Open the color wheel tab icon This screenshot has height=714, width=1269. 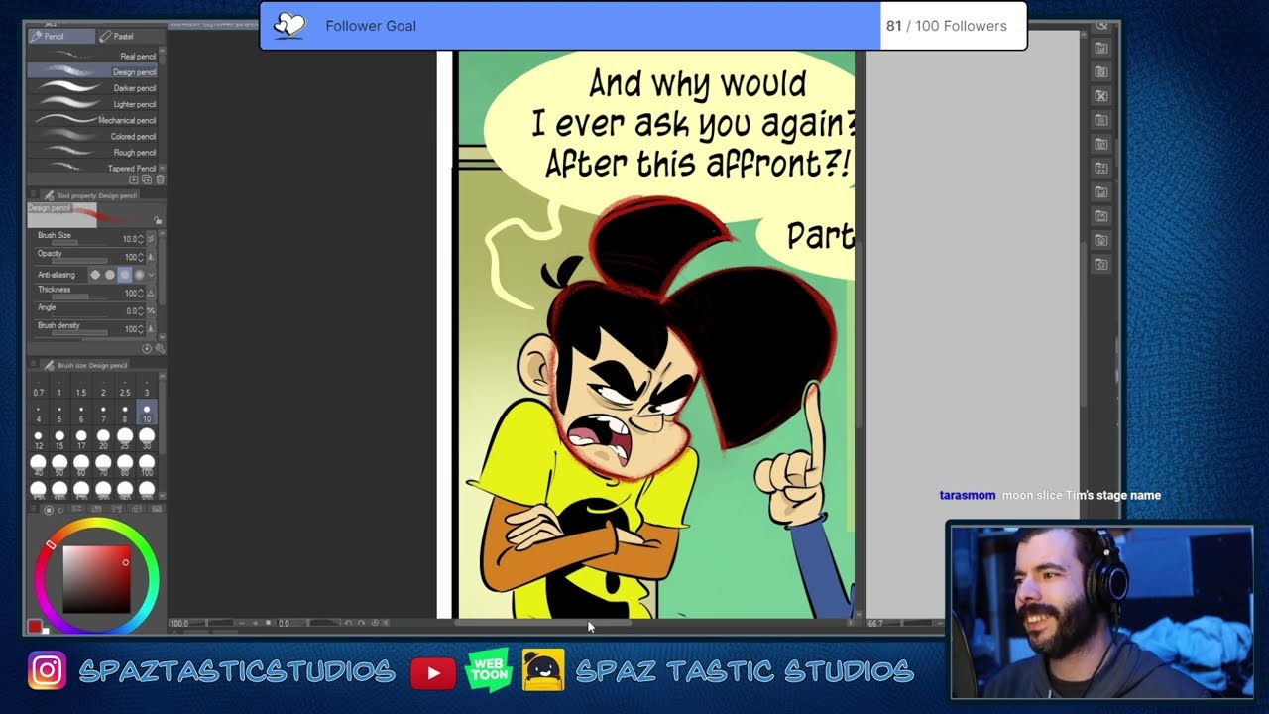click(x=49, y=510)
